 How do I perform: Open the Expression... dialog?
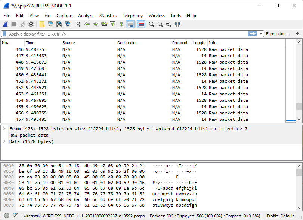[x=278, y=34]
